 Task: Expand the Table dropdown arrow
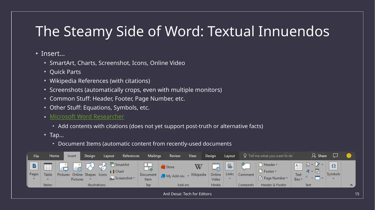pyautogui.click(x=48, y=179)
